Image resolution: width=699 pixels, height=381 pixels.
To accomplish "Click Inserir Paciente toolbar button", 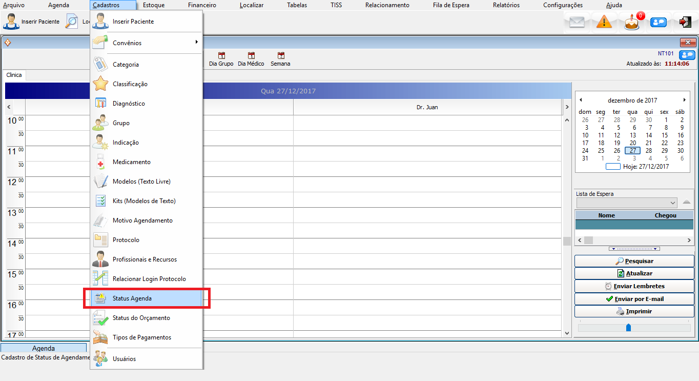I will coord(32,22).
